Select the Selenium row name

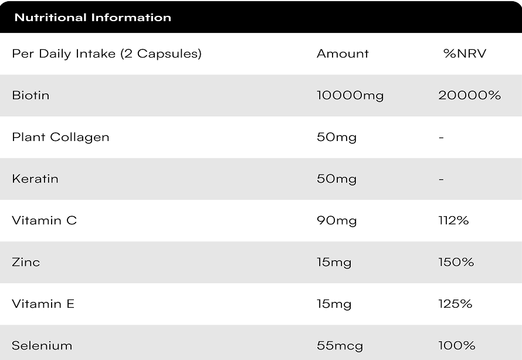click(x=42, y=346)
